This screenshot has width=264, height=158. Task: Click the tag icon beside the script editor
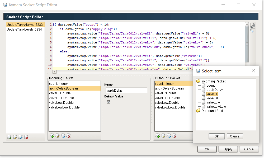tap(252, 31)
